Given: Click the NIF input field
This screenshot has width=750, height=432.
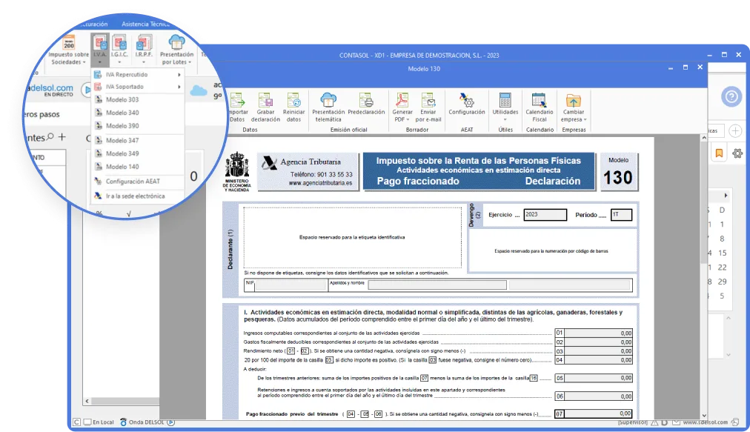Looking at the screenshot, I should click(x=291, y=285).
